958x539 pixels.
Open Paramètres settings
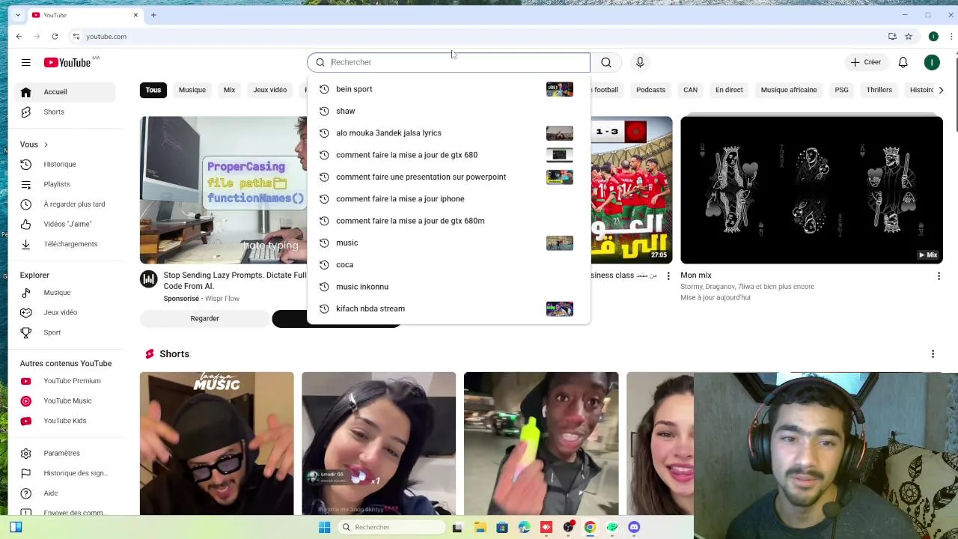tap(64, 453)
